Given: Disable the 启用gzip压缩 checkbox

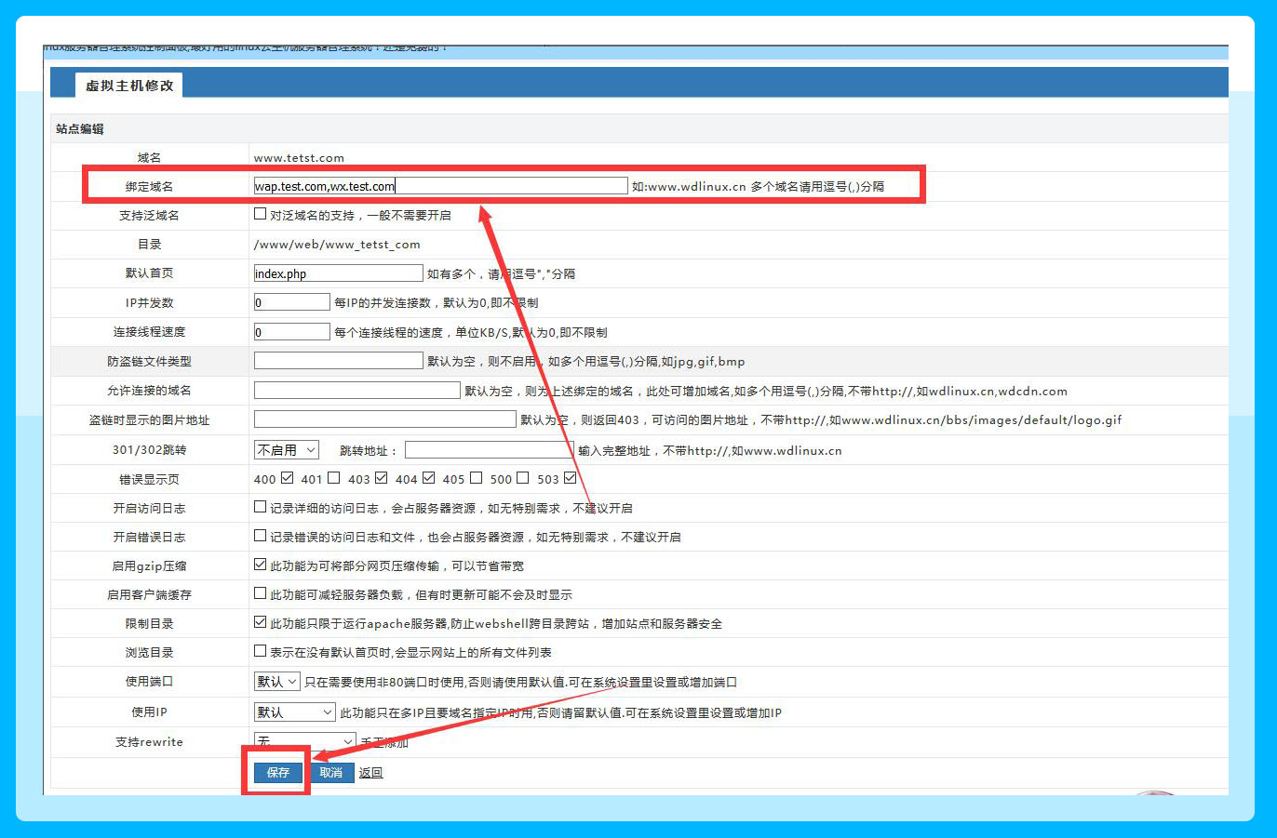Looking at the screenshot, I should point(261,565).
